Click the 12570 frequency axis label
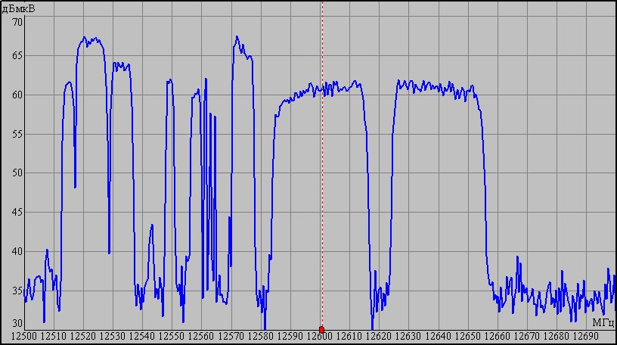Image resolution: width=617 pixels, height=345 pixels. (231, 337)
